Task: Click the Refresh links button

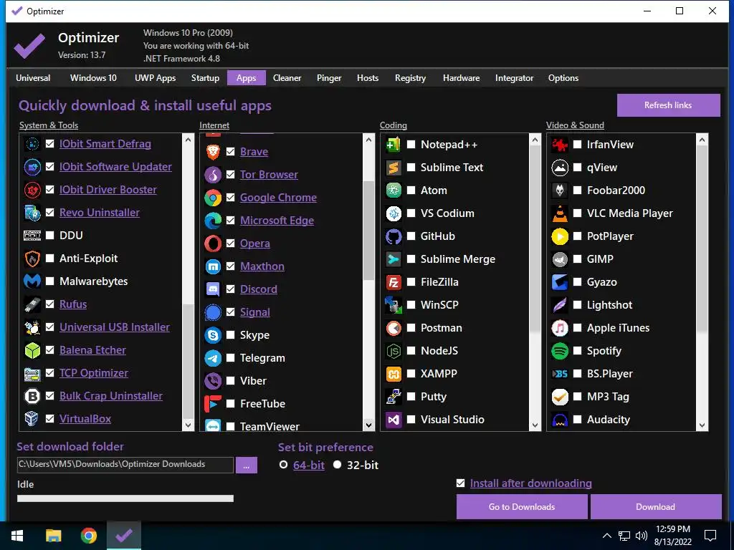Action: coord(669,105)
